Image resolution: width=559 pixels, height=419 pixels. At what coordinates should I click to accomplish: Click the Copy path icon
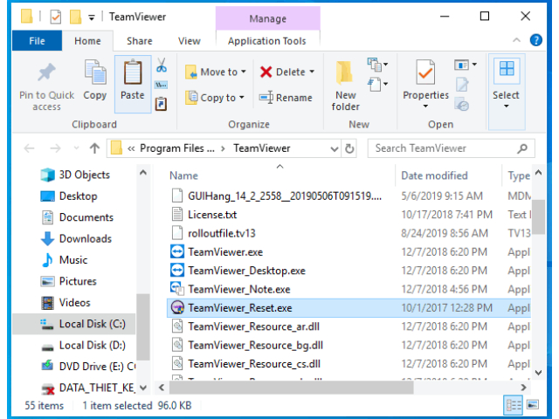click(x=161, y=85)
